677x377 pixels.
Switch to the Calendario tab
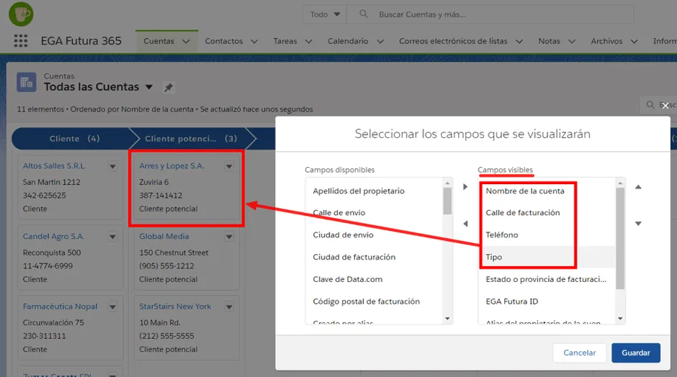[x=348, y=41]
